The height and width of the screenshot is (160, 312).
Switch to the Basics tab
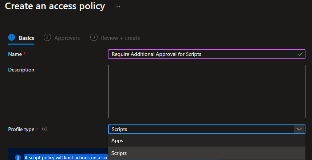point(26,38)
